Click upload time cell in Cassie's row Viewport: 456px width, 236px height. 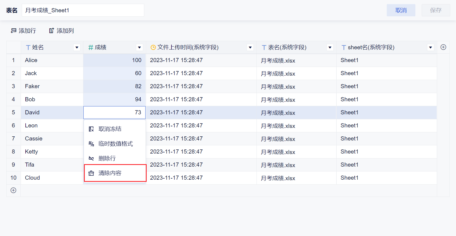[201, 139]
